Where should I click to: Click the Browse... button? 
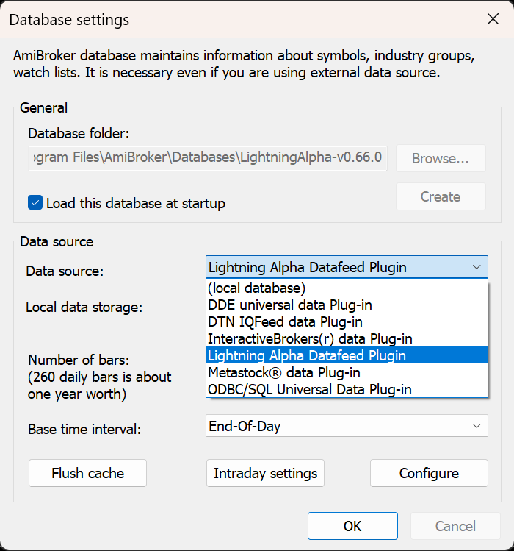point(441,158)
